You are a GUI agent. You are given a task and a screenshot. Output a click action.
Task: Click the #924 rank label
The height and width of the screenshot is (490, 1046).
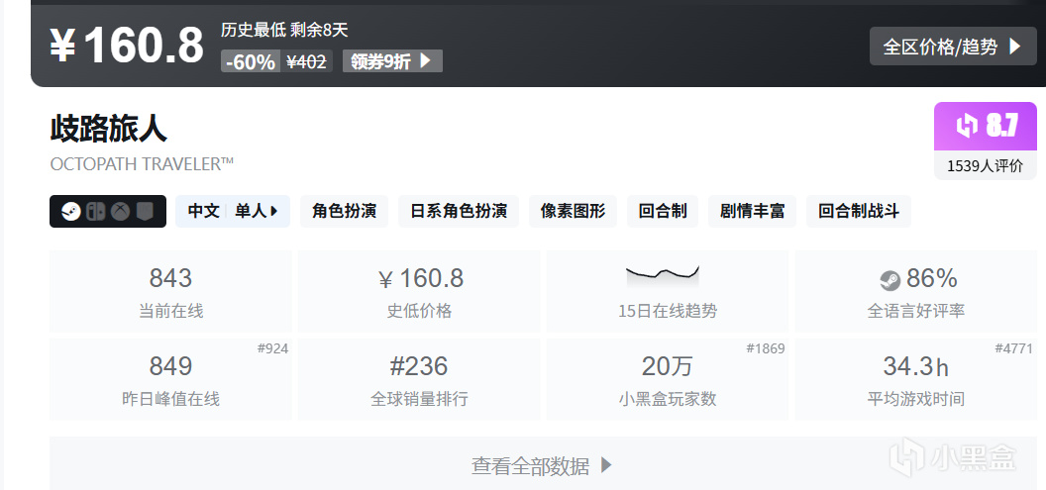click(272, 348)
